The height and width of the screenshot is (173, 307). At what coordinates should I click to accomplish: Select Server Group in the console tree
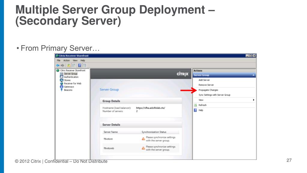click(71, 74)
